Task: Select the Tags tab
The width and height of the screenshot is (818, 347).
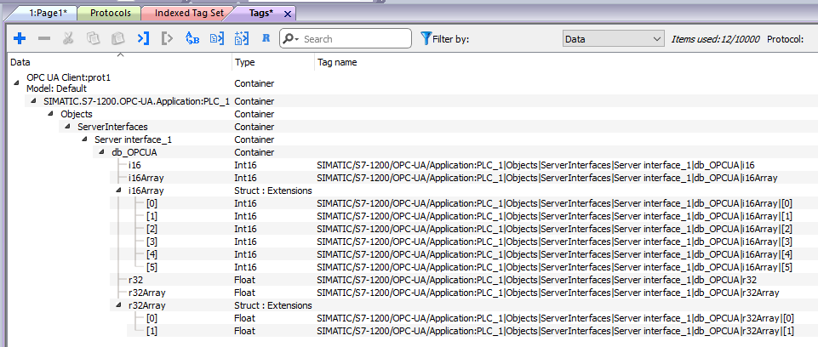Action: pos(261,13)
